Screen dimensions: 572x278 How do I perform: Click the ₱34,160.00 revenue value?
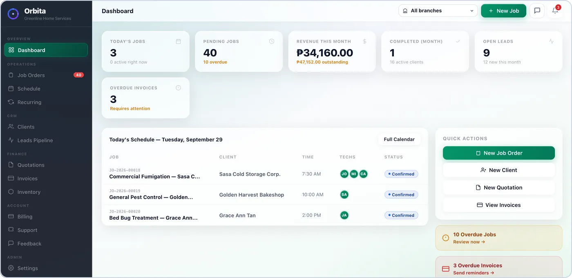click(325, 53)
